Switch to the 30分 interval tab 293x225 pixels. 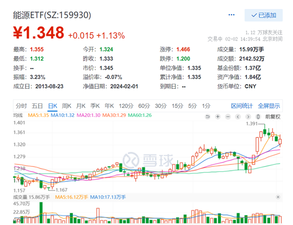161,106
